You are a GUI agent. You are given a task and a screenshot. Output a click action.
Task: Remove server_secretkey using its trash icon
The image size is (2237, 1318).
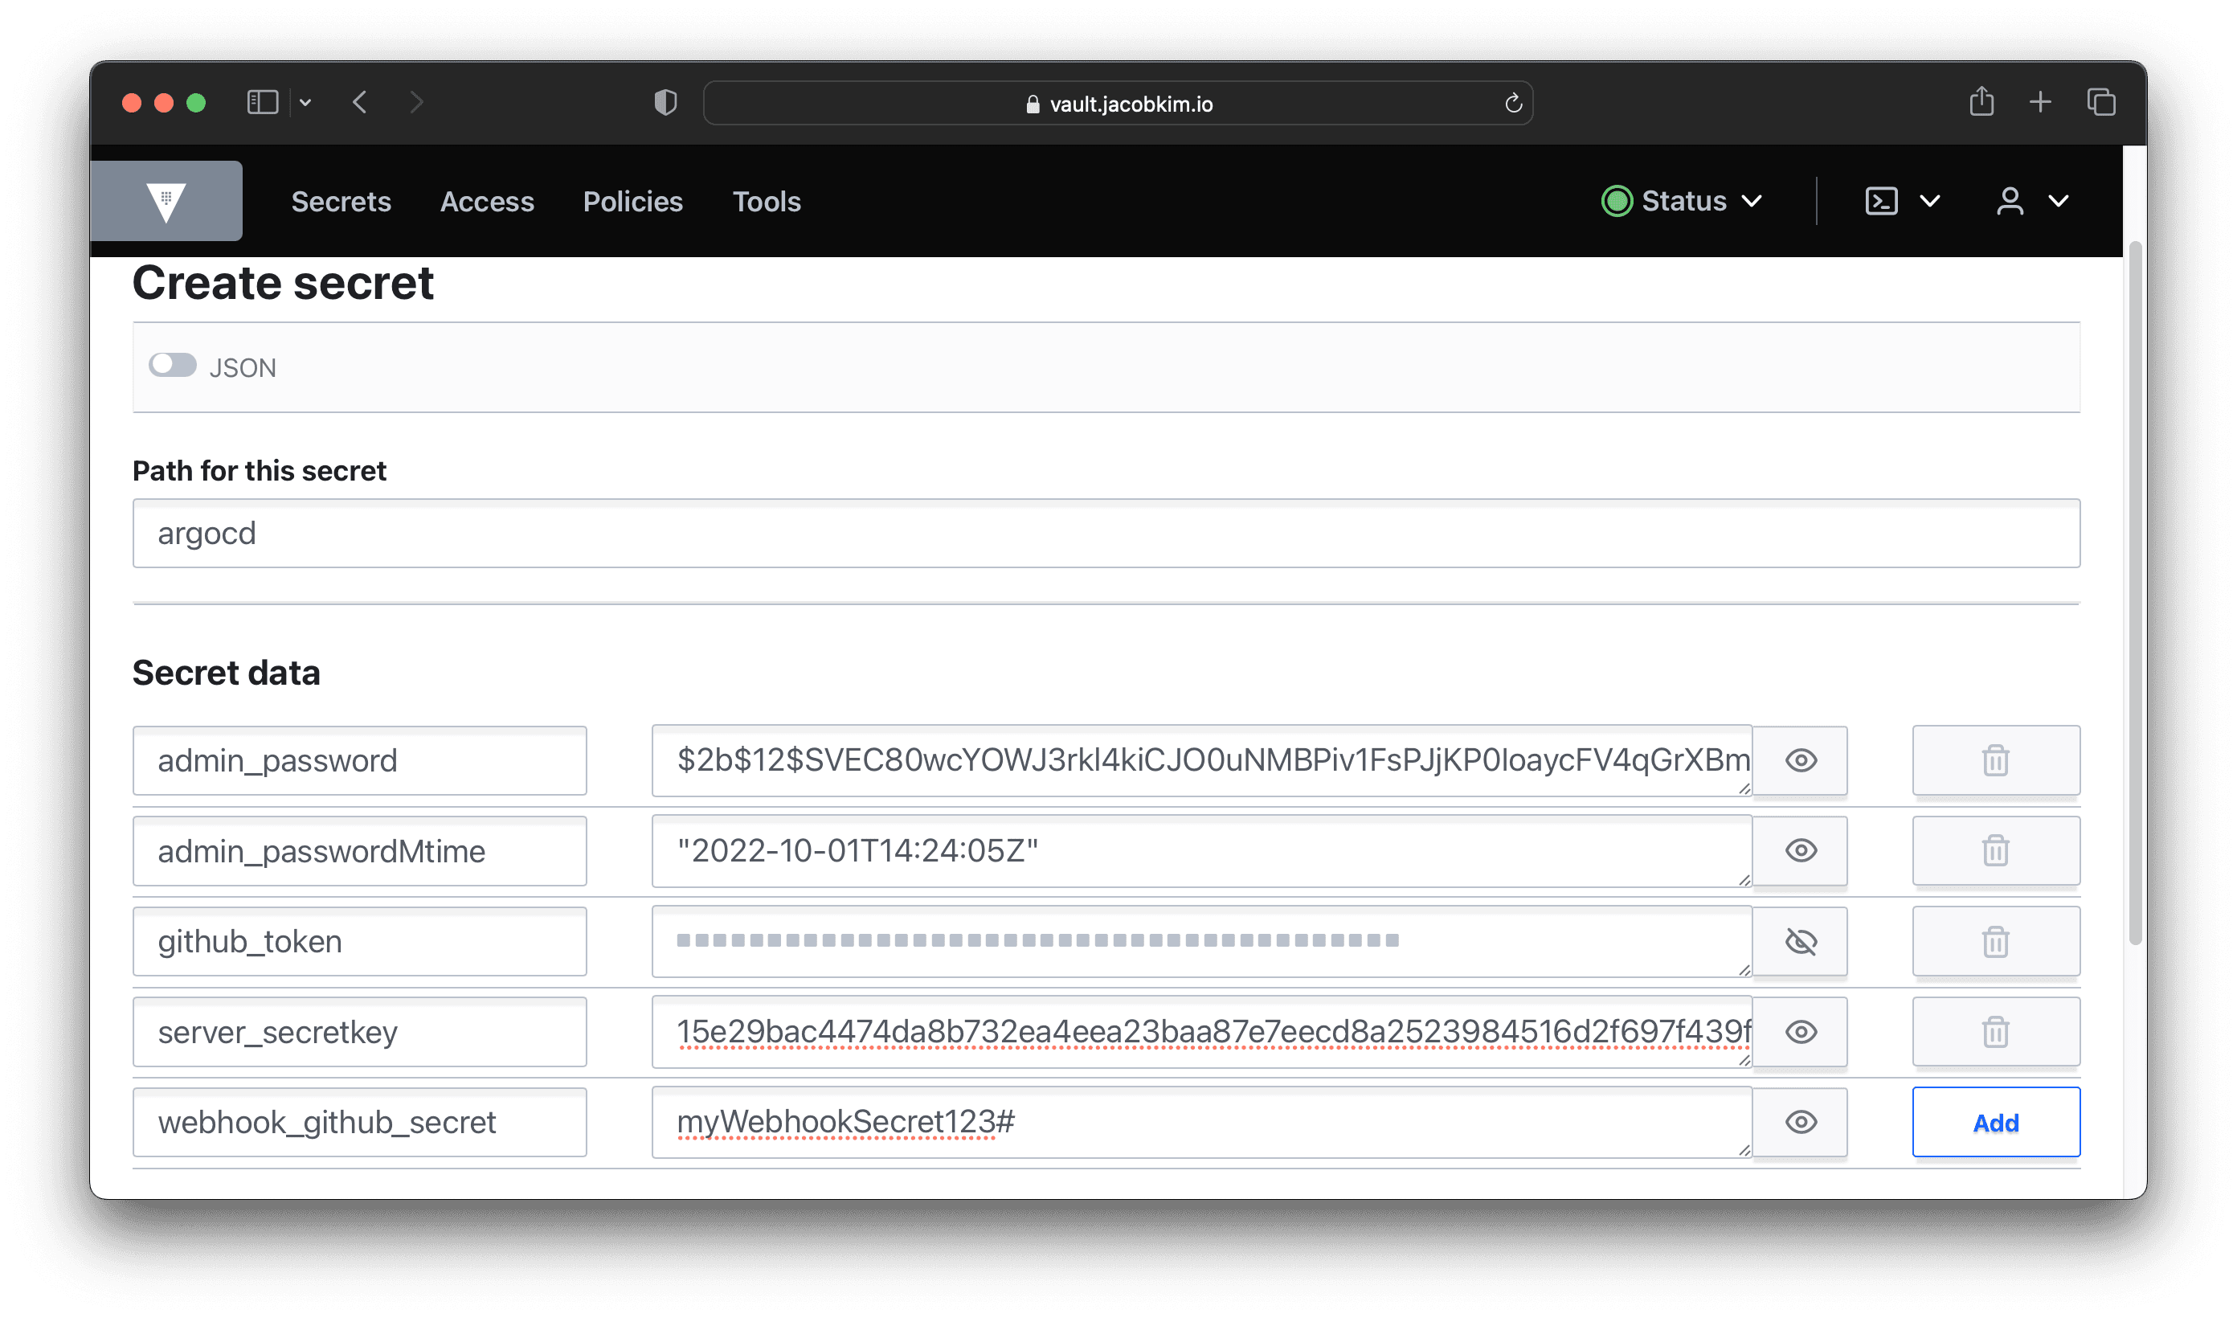(1996, 1032)
